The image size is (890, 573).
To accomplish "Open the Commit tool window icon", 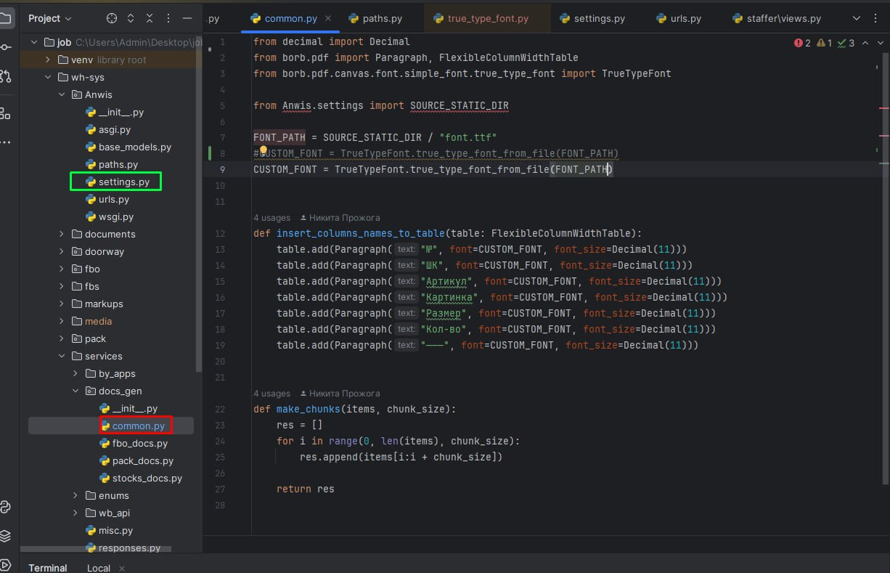I will tap(6, 47).
